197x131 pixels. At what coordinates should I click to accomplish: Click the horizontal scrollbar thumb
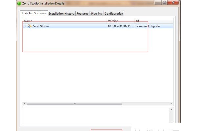point(75,103)
